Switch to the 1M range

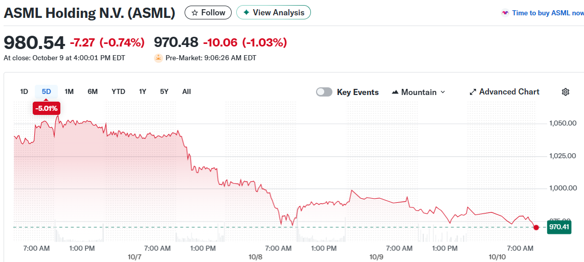point(69,91)
